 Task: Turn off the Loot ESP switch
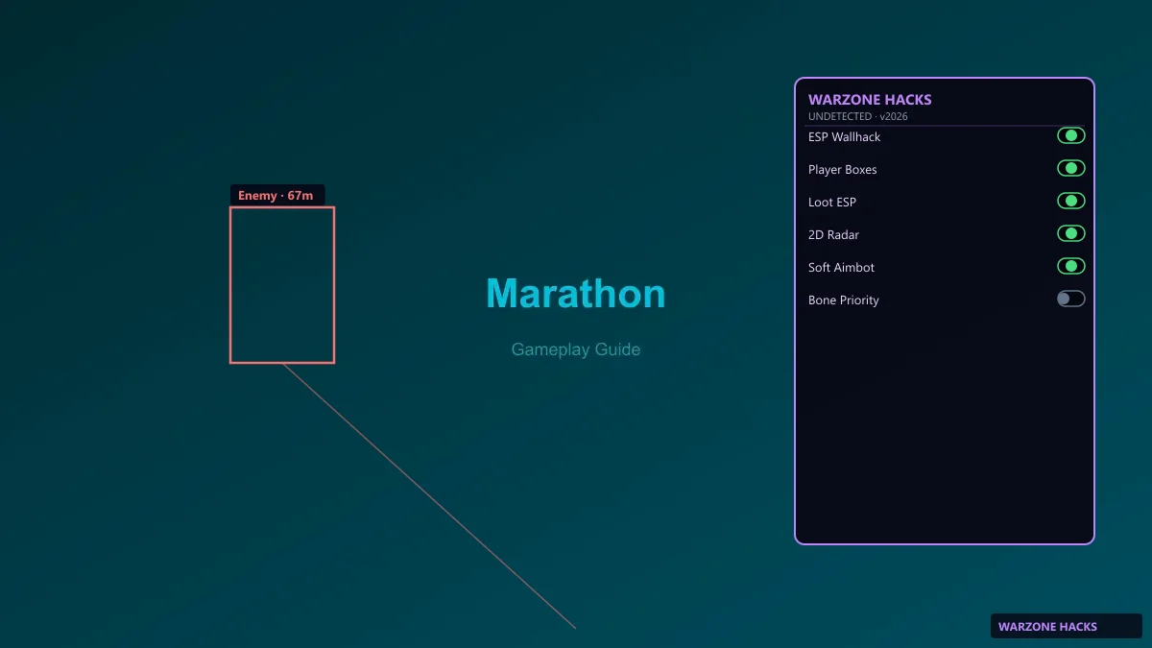tap(1070, 201)
